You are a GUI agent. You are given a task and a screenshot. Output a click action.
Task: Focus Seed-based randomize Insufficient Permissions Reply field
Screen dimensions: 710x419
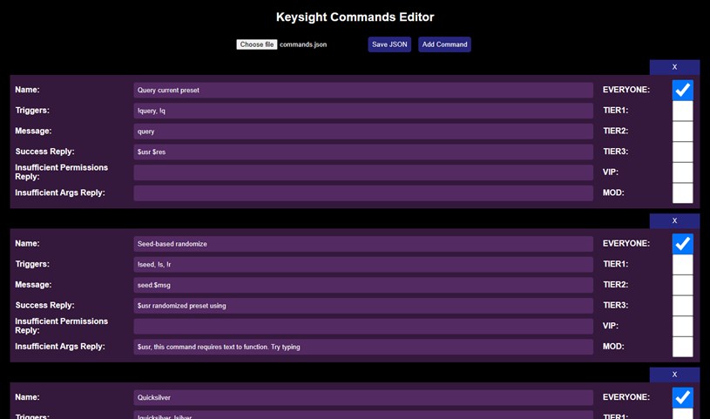click(x=363, y=326)
